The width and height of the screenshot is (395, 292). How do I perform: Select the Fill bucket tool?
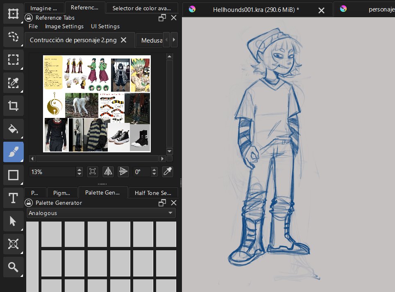14,129
